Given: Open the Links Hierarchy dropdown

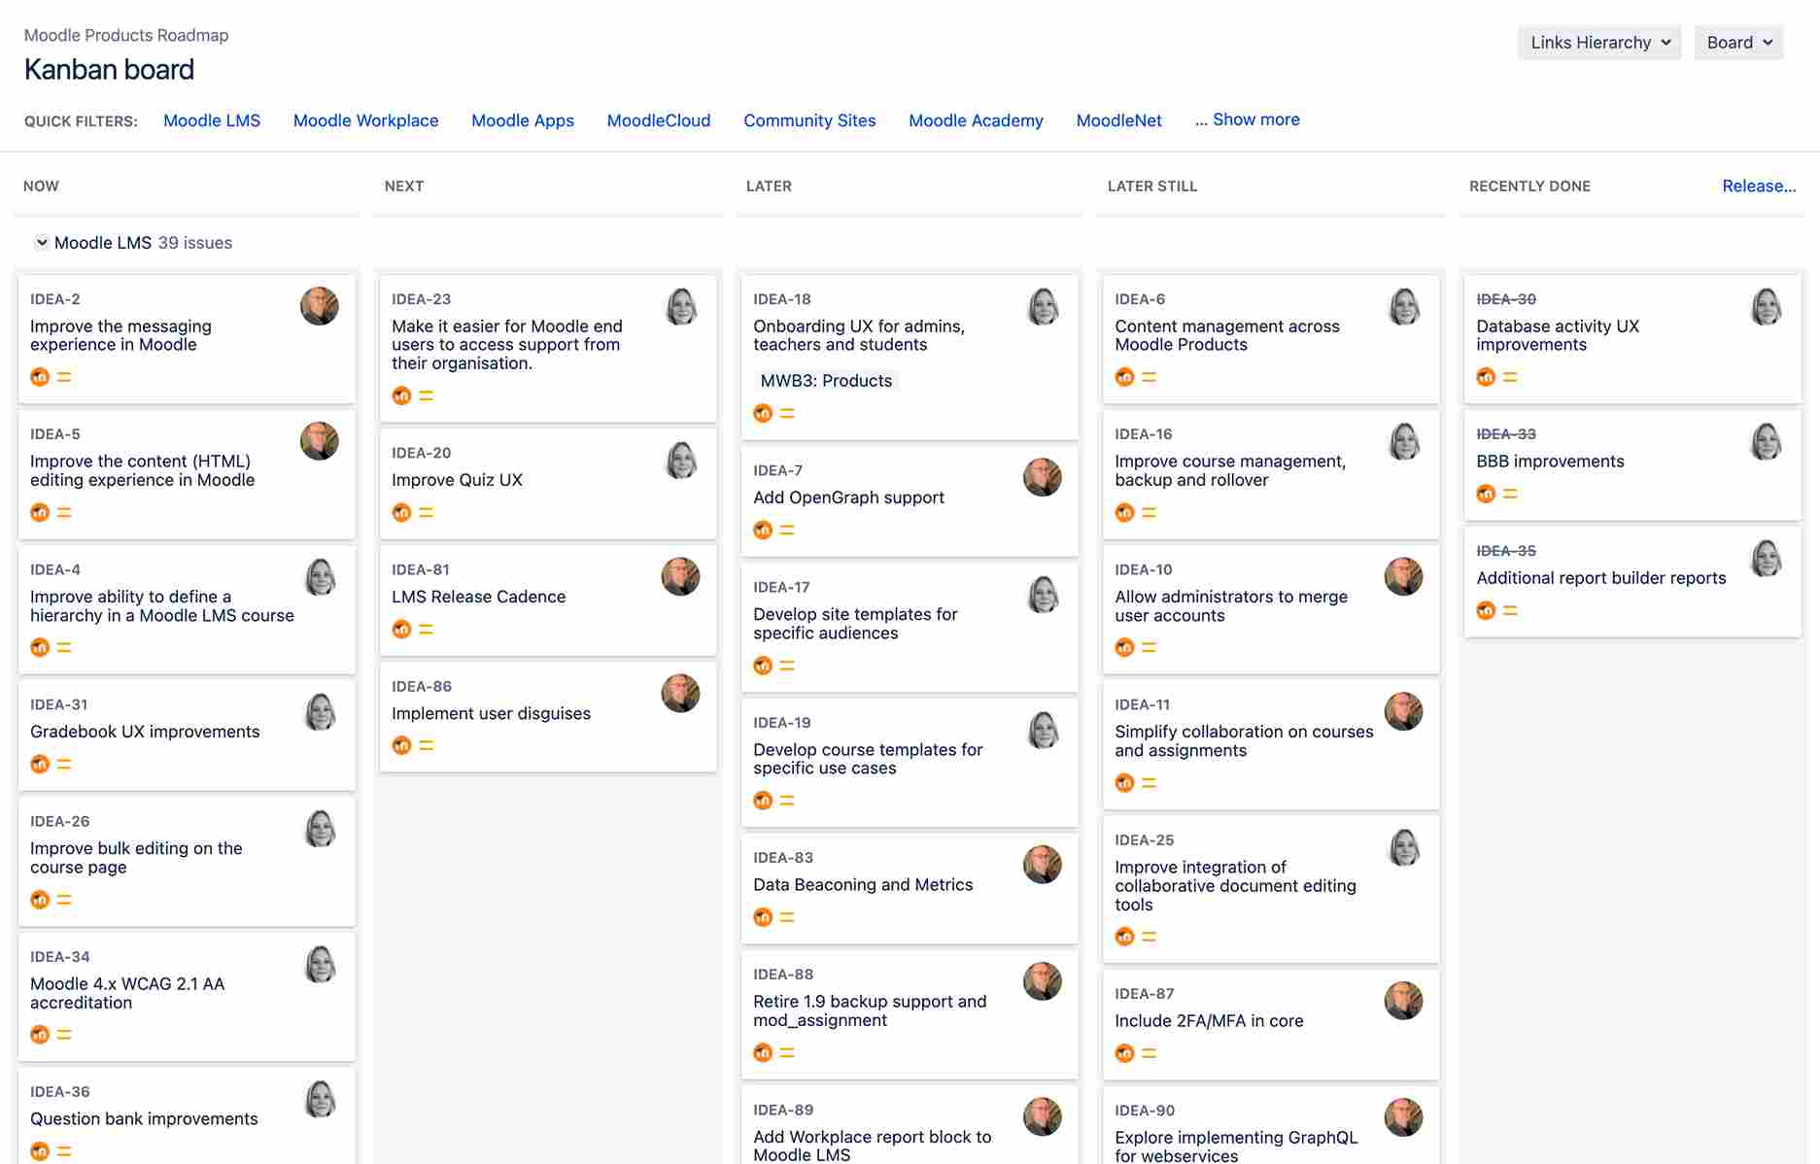Looking at the screenshot, I should click(x=1599, y=43).
